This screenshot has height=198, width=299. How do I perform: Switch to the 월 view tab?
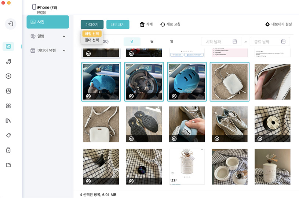point(152,42)
